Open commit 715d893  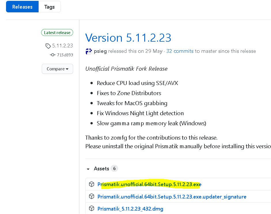click(65, 55)
